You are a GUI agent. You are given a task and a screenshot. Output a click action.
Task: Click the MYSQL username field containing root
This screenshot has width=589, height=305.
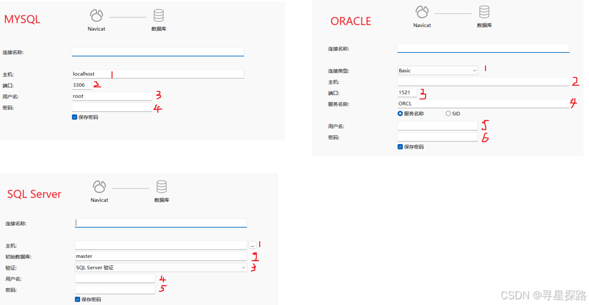pos(112,96)
